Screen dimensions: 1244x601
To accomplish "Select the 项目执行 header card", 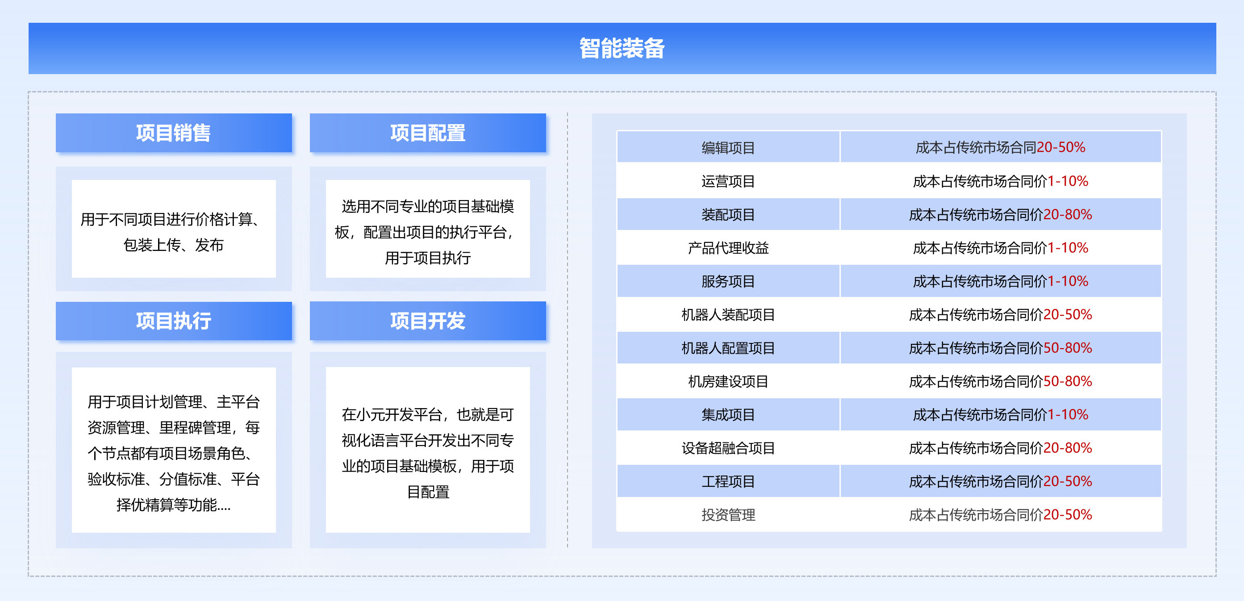I will (174, 321).
